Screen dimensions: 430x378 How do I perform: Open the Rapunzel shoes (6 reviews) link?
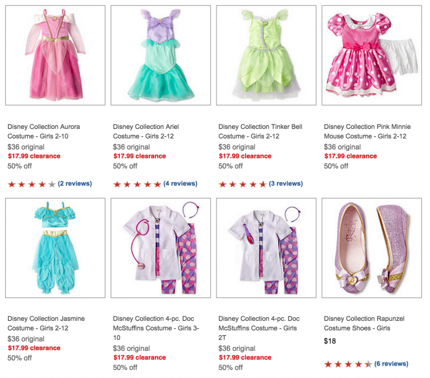click(391, 363)
